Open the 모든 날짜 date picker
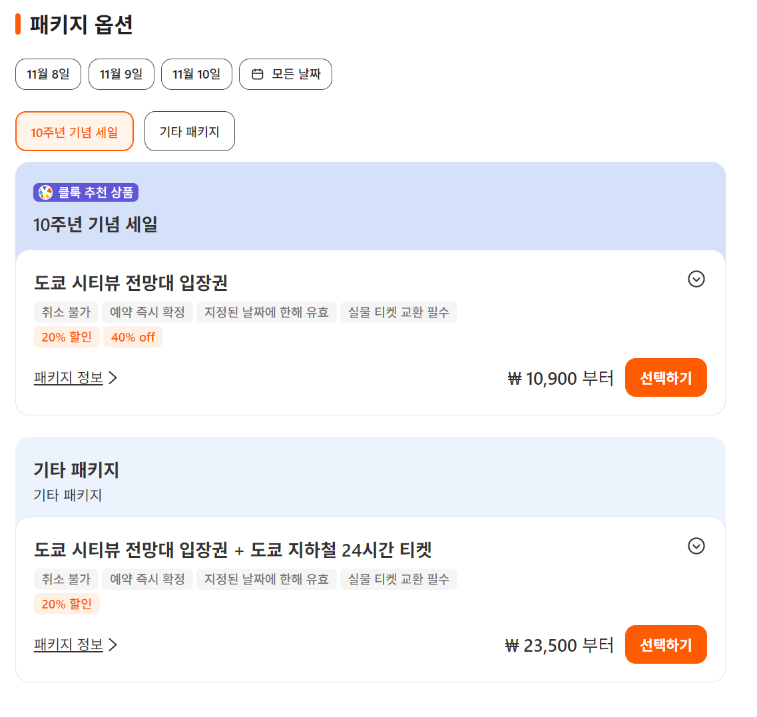The height and width of the screenshot is (717, 757). (x=286, y=75)
